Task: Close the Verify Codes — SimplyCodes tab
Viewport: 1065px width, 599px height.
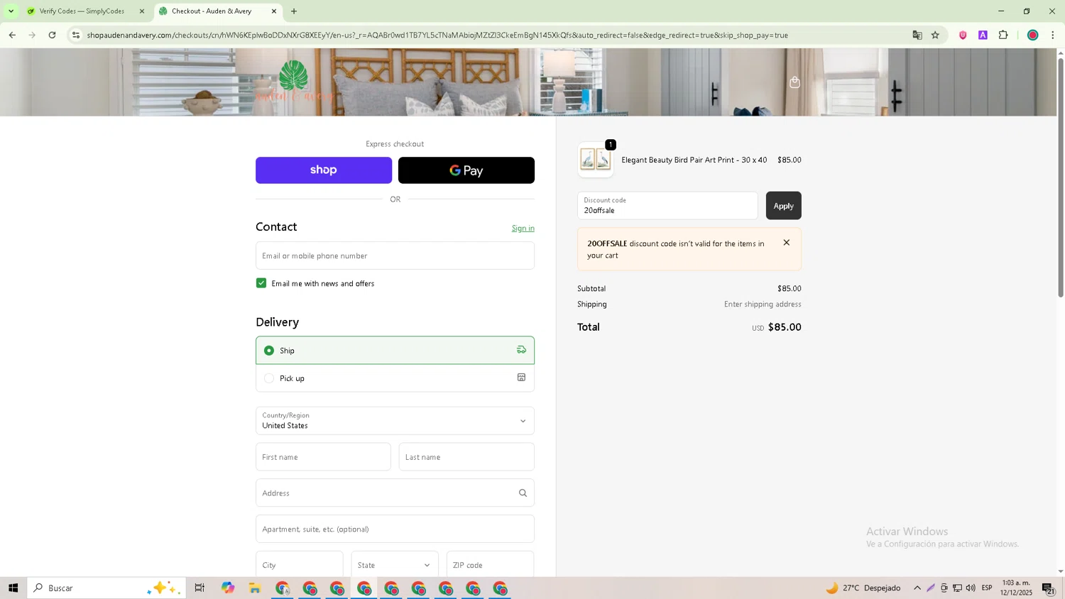Action: coord(141,11)
